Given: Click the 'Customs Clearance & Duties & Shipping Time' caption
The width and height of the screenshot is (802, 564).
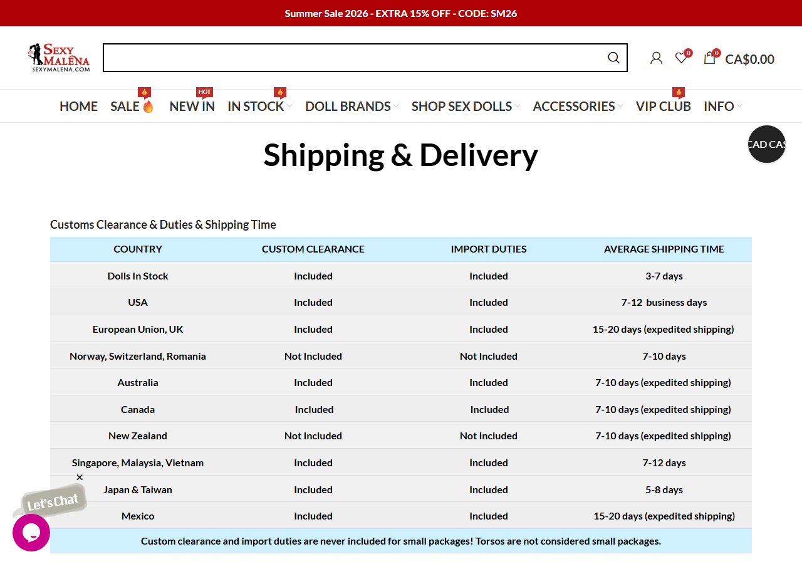Looking at the screenshot, I should click(x=163, y=224).
